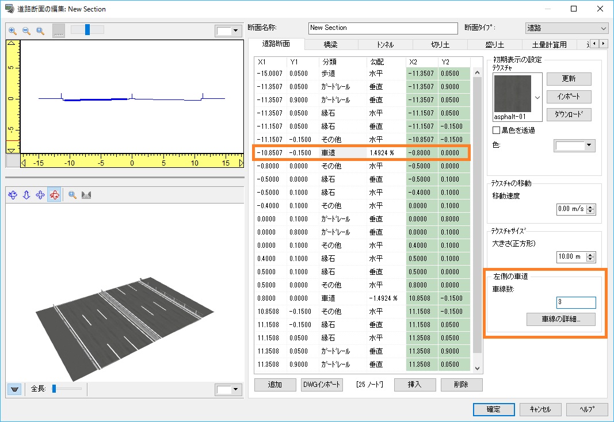614x422 pixels.
Task: Click the DWGインポート button
Action: [322, 385]
